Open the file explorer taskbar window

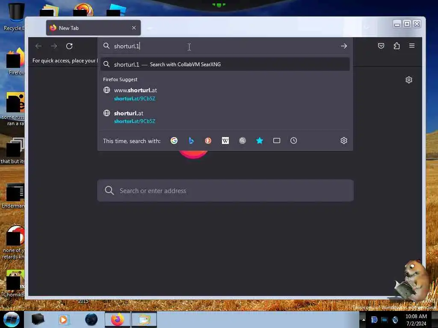144,319
